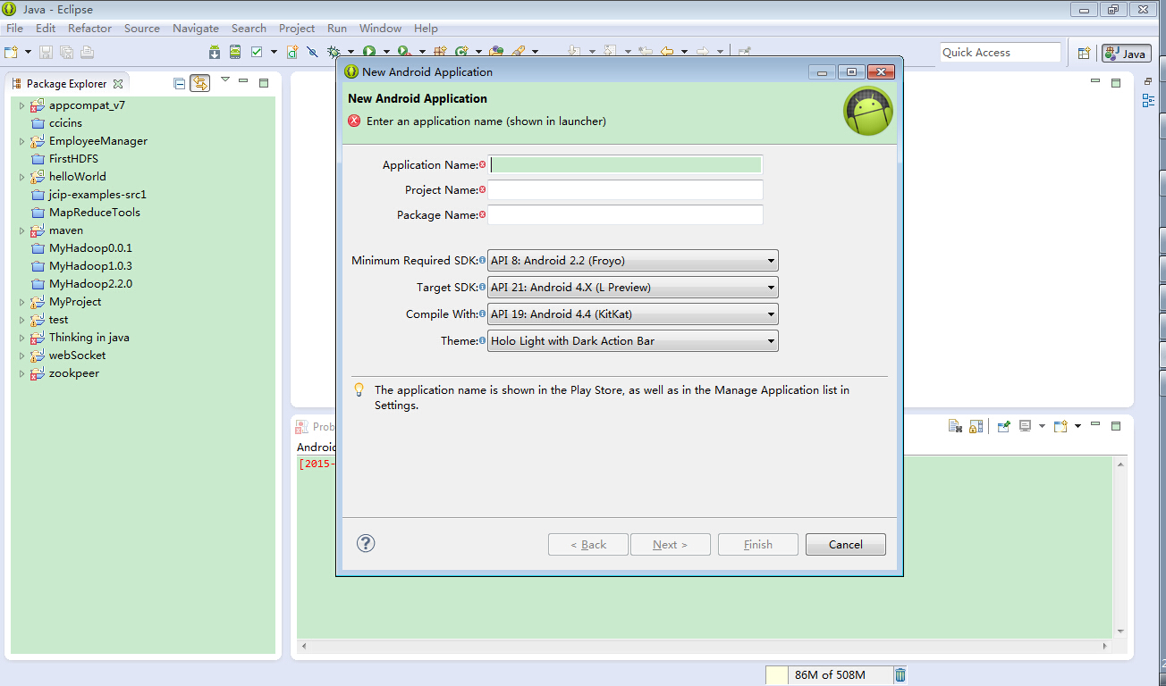The height and width of the screenshot is (686, 1166).
Task: Toggle Link with Editor in Package Explorer
Action: tap(199, 84)
